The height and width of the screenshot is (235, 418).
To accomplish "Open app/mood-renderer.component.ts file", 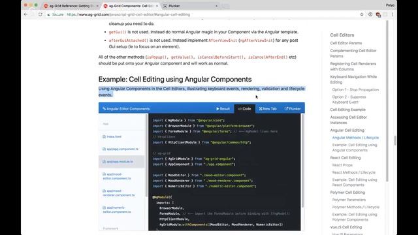I will [x=118, y=193].
